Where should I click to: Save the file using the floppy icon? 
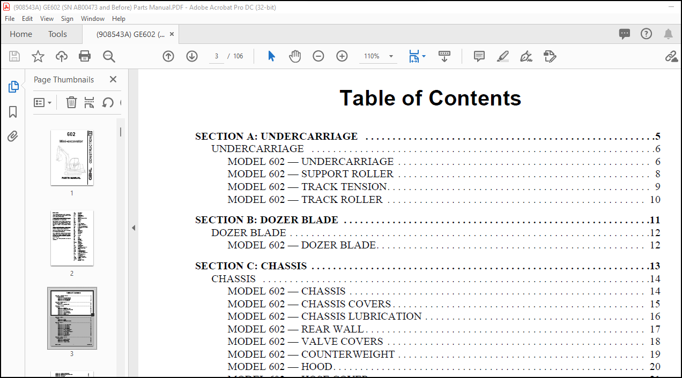click(14, 56)
